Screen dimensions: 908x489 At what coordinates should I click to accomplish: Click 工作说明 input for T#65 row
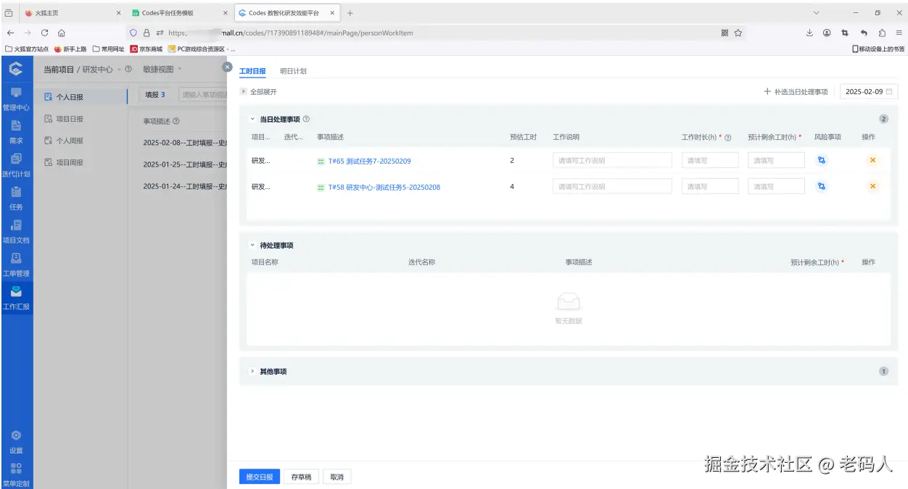click(x=612, y=160)
